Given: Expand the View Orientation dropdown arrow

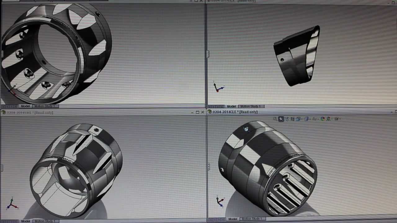Looking at the screenshot, I should click(x=302, y=119).
